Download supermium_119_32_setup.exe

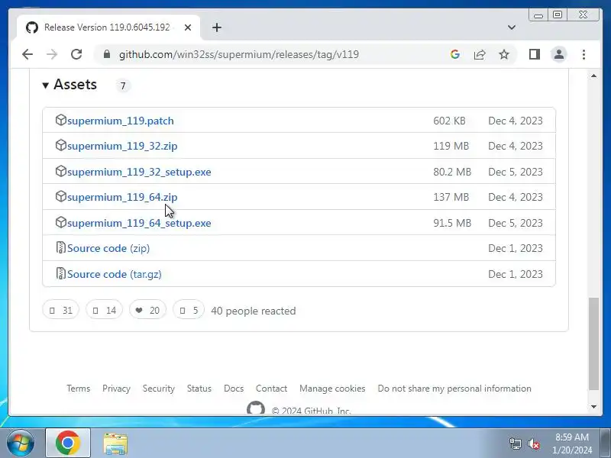pyautogui.click(x=139, y=172)
